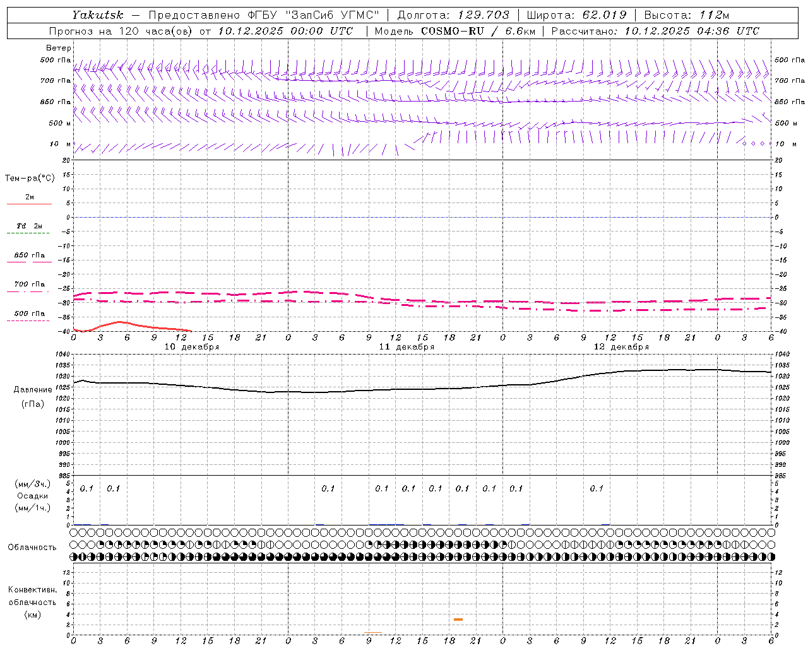808x646 pixels.
Task: Click the Широта: 62.019 latitude value
Action: tap(577, 15)
